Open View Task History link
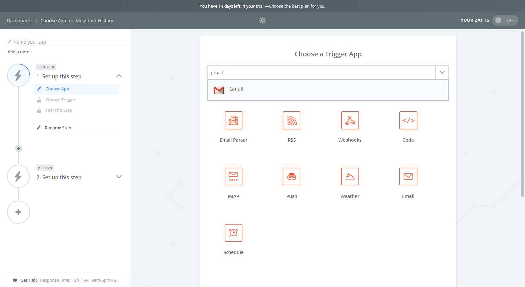This screenshot has width=525, height=287. click(x=94, y=21)
